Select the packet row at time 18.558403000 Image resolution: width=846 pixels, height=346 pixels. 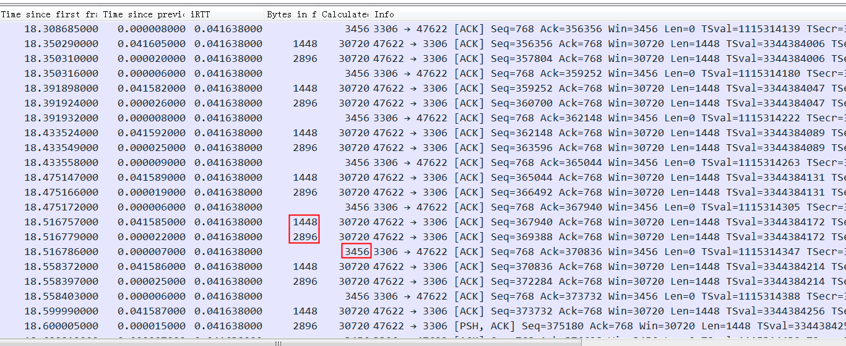[423, 296]
